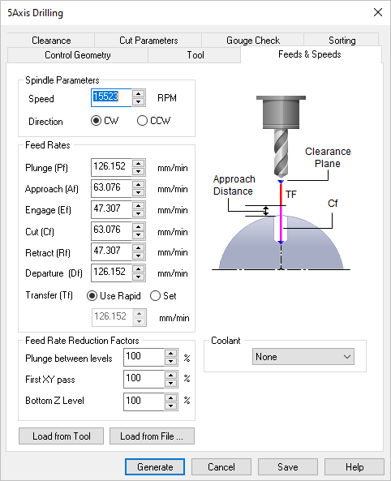Decrease Plunge (Pf) feed rate

(x=139, y=171)
